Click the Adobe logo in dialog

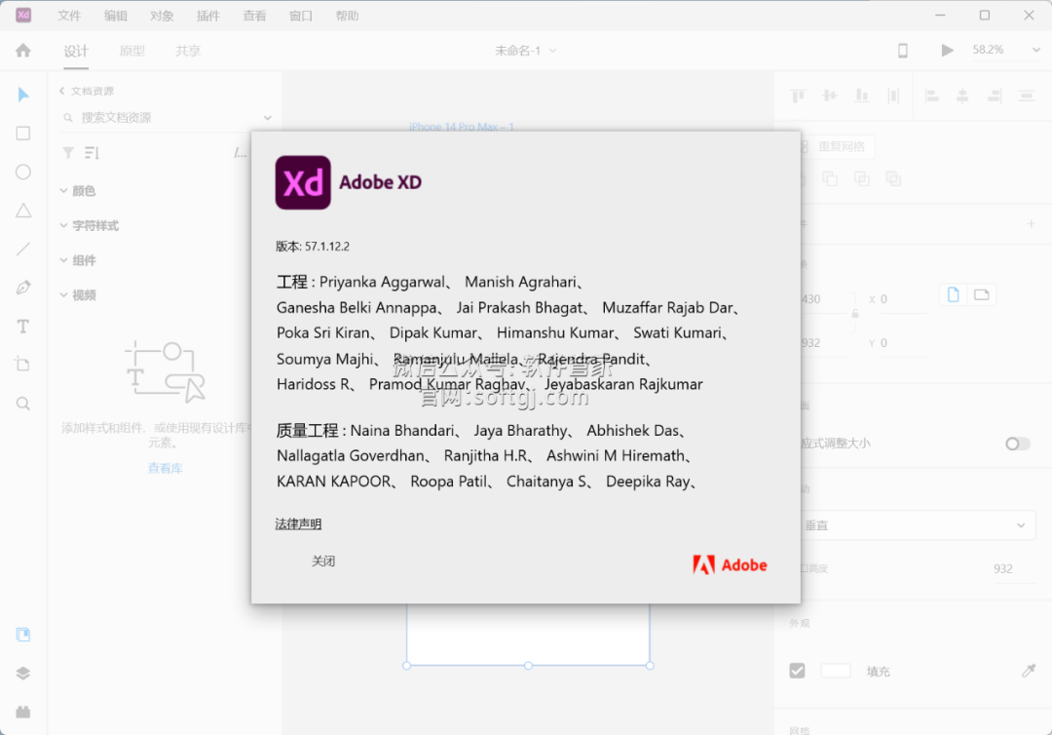(730, 565)
